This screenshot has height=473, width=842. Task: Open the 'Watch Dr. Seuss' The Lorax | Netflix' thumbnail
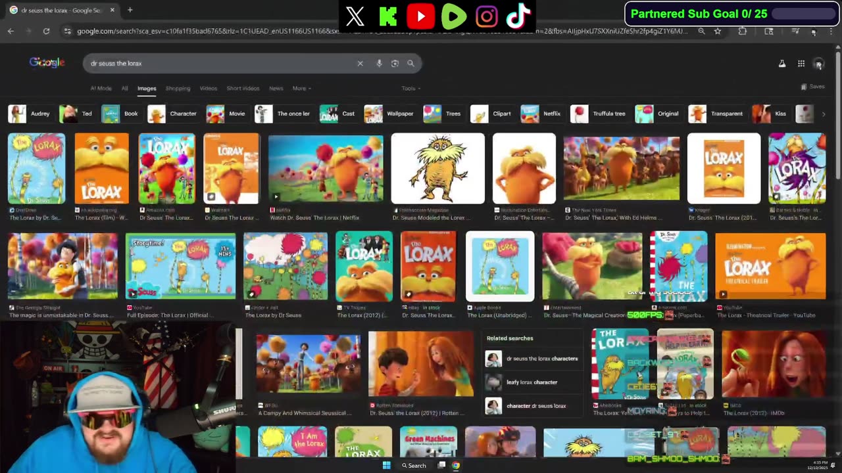[x=326, y=169]
